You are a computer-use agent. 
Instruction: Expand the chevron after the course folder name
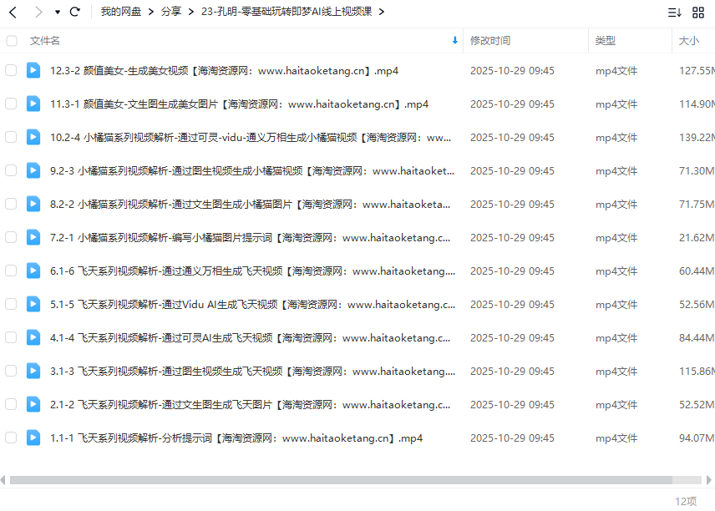click(382, 12)
